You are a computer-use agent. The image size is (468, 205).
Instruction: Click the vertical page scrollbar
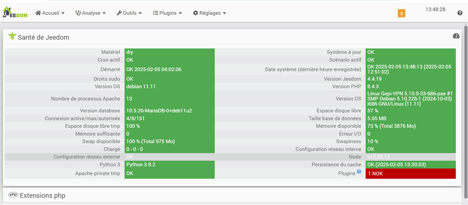466,112
